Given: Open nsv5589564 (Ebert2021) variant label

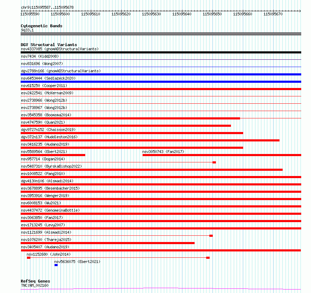Looking at the screenshot, I should 44,152.
